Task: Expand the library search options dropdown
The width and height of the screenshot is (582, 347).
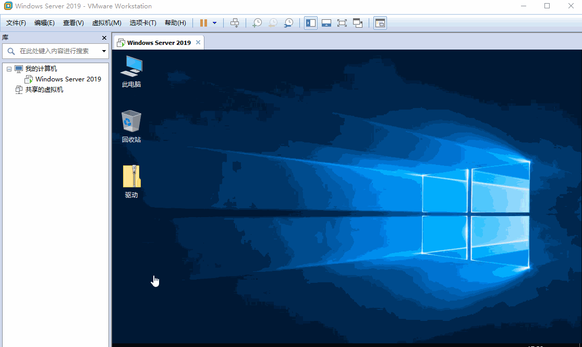Action: coord(104,51)
